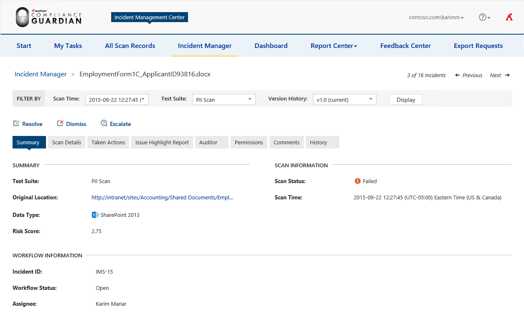Viewport: 524px width, 332px height.
Task: Open the Incident Management Center selector
Action: click(x=150, y=18)
